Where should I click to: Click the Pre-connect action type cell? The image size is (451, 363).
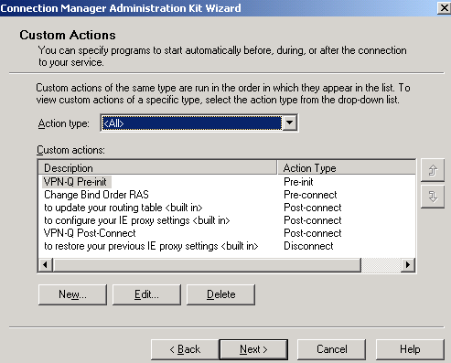(x=310, y=195)
